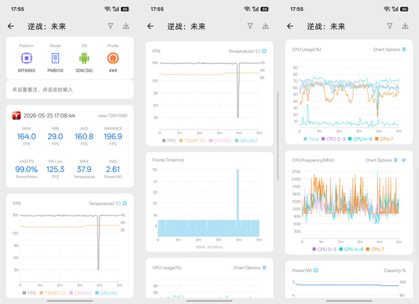This screenshot has height=304, width=419.
Task: Toggle the CPU 7 series in the CPU Usage legend
Action: (384, 139)
